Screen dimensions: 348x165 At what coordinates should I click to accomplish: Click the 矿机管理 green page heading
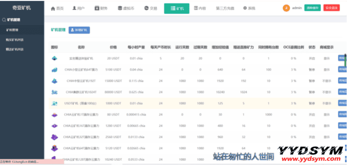pos(58,30)
